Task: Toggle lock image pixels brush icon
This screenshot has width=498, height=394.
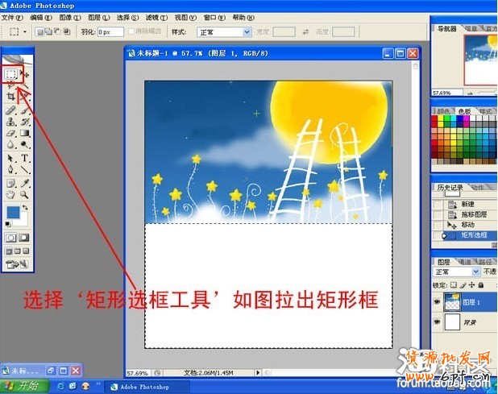Action: (x=463, y=285)
